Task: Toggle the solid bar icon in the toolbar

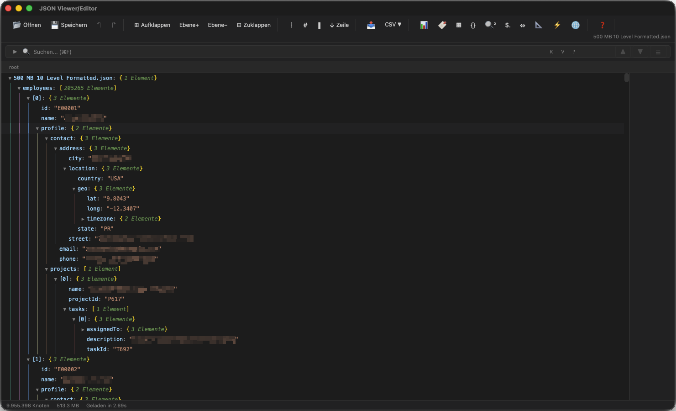Action: 319,25
